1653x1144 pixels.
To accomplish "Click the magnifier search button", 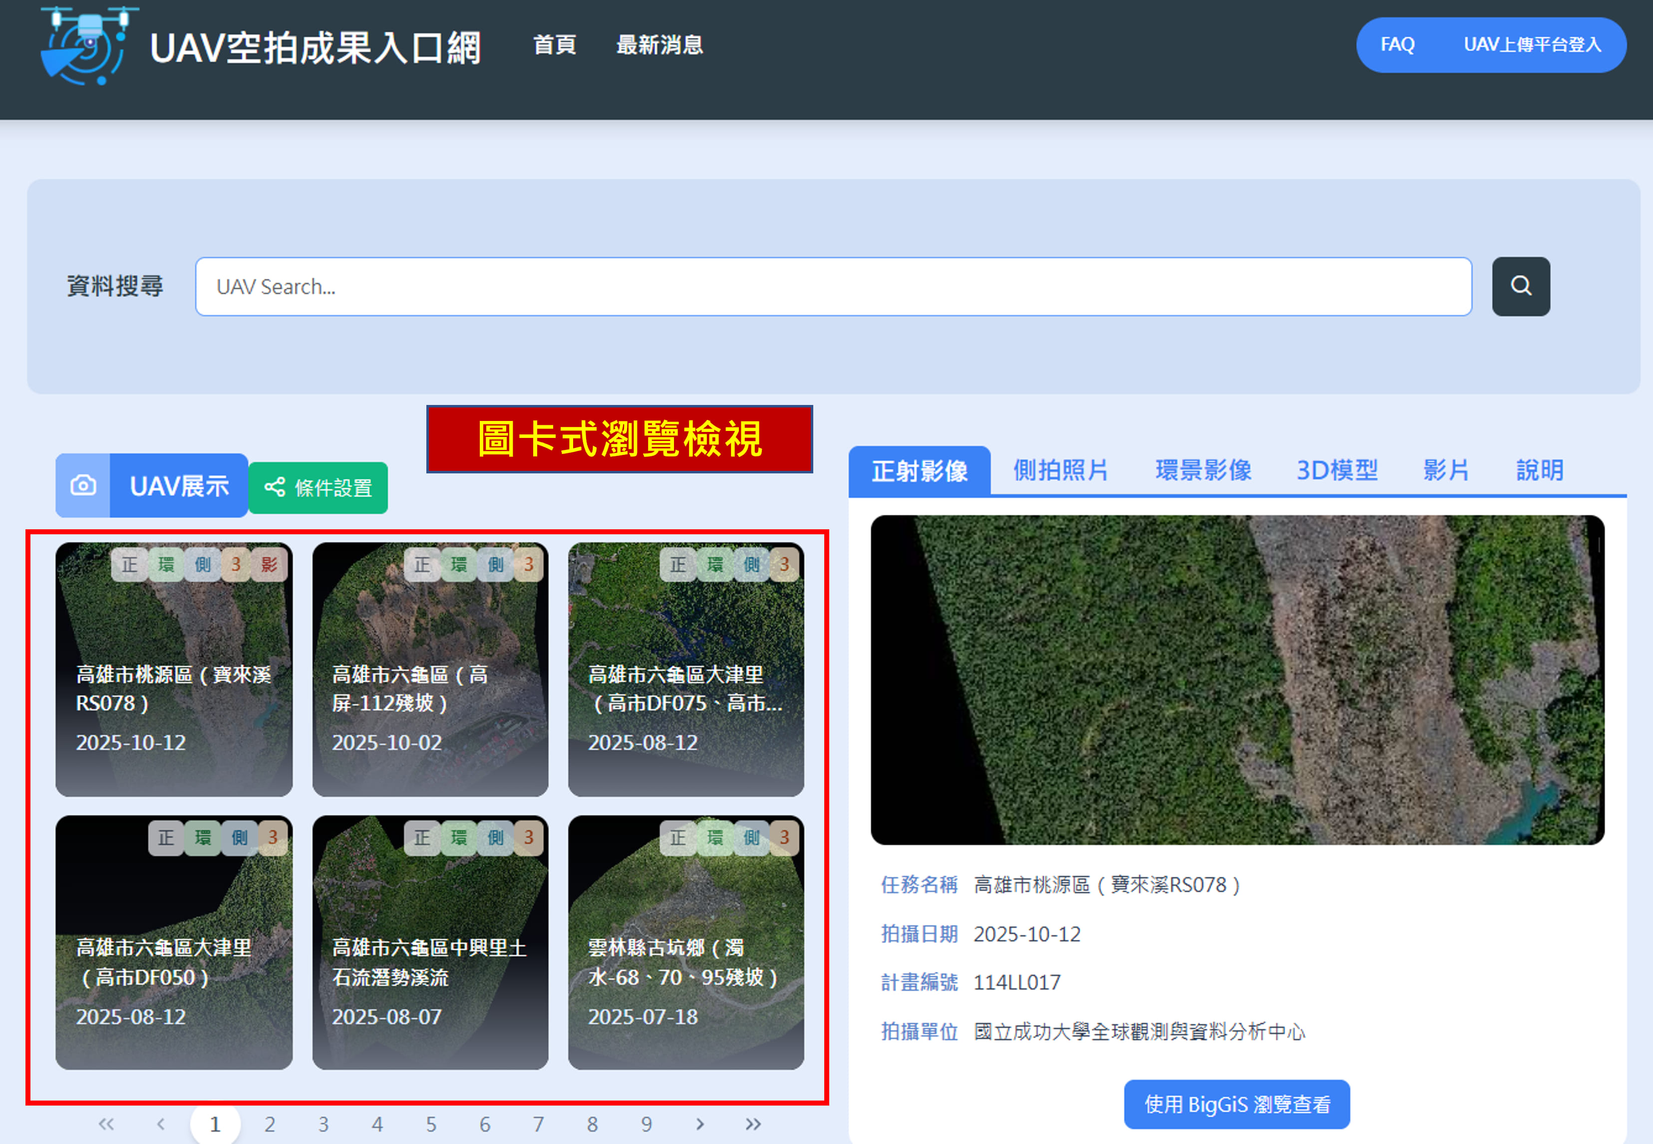I will (x=1520, y=286).
